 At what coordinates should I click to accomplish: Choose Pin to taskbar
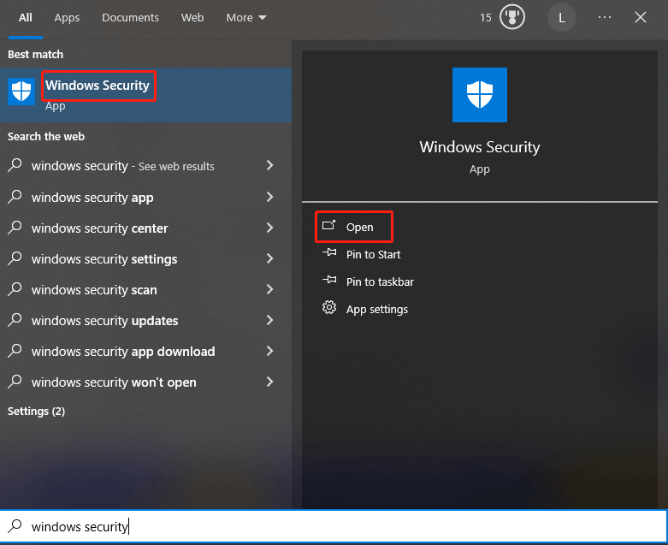(380, 281)
